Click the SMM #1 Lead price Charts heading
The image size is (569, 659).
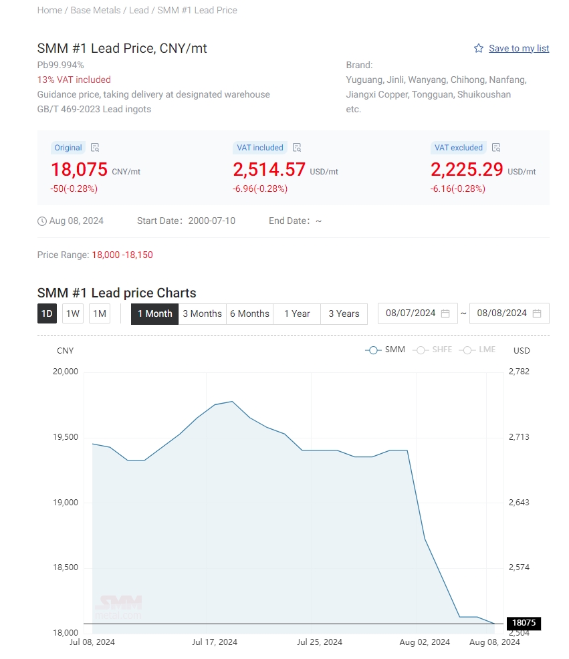[117, 293]
